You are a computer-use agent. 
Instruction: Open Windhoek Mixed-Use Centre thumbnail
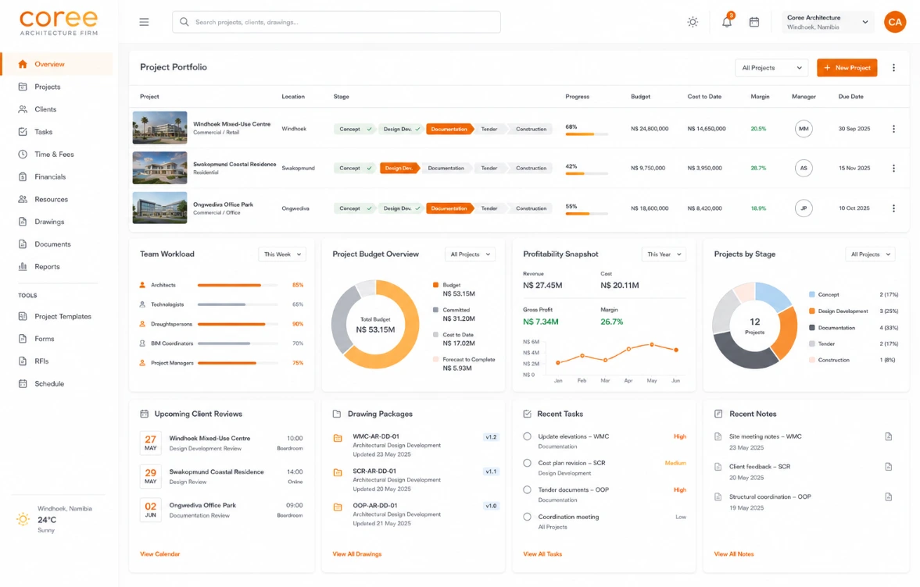pos(159,128)
